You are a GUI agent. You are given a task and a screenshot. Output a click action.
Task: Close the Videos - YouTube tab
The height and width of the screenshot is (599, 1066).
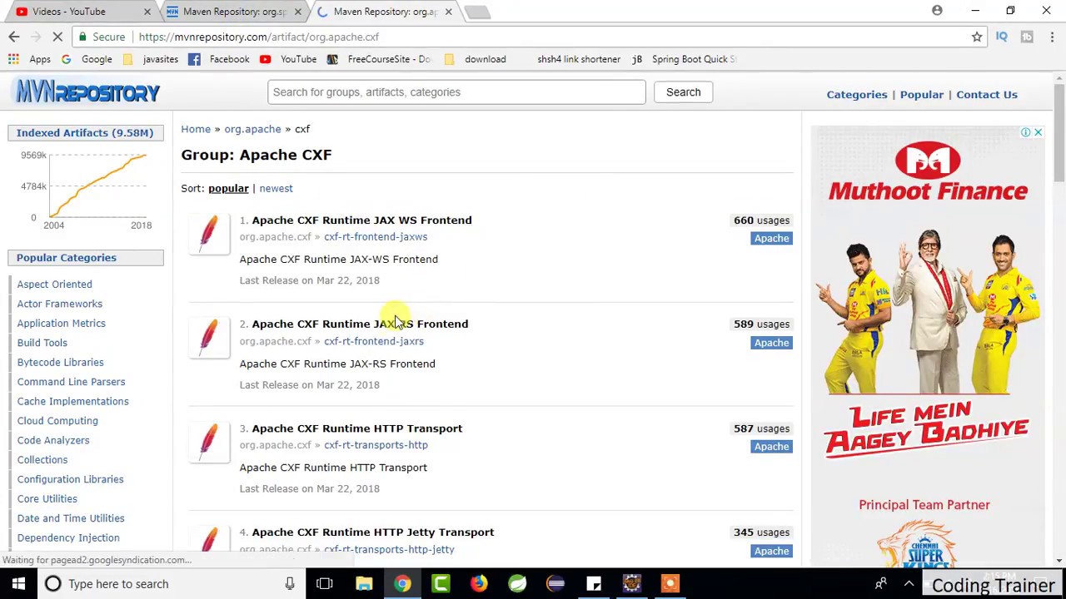147,12
